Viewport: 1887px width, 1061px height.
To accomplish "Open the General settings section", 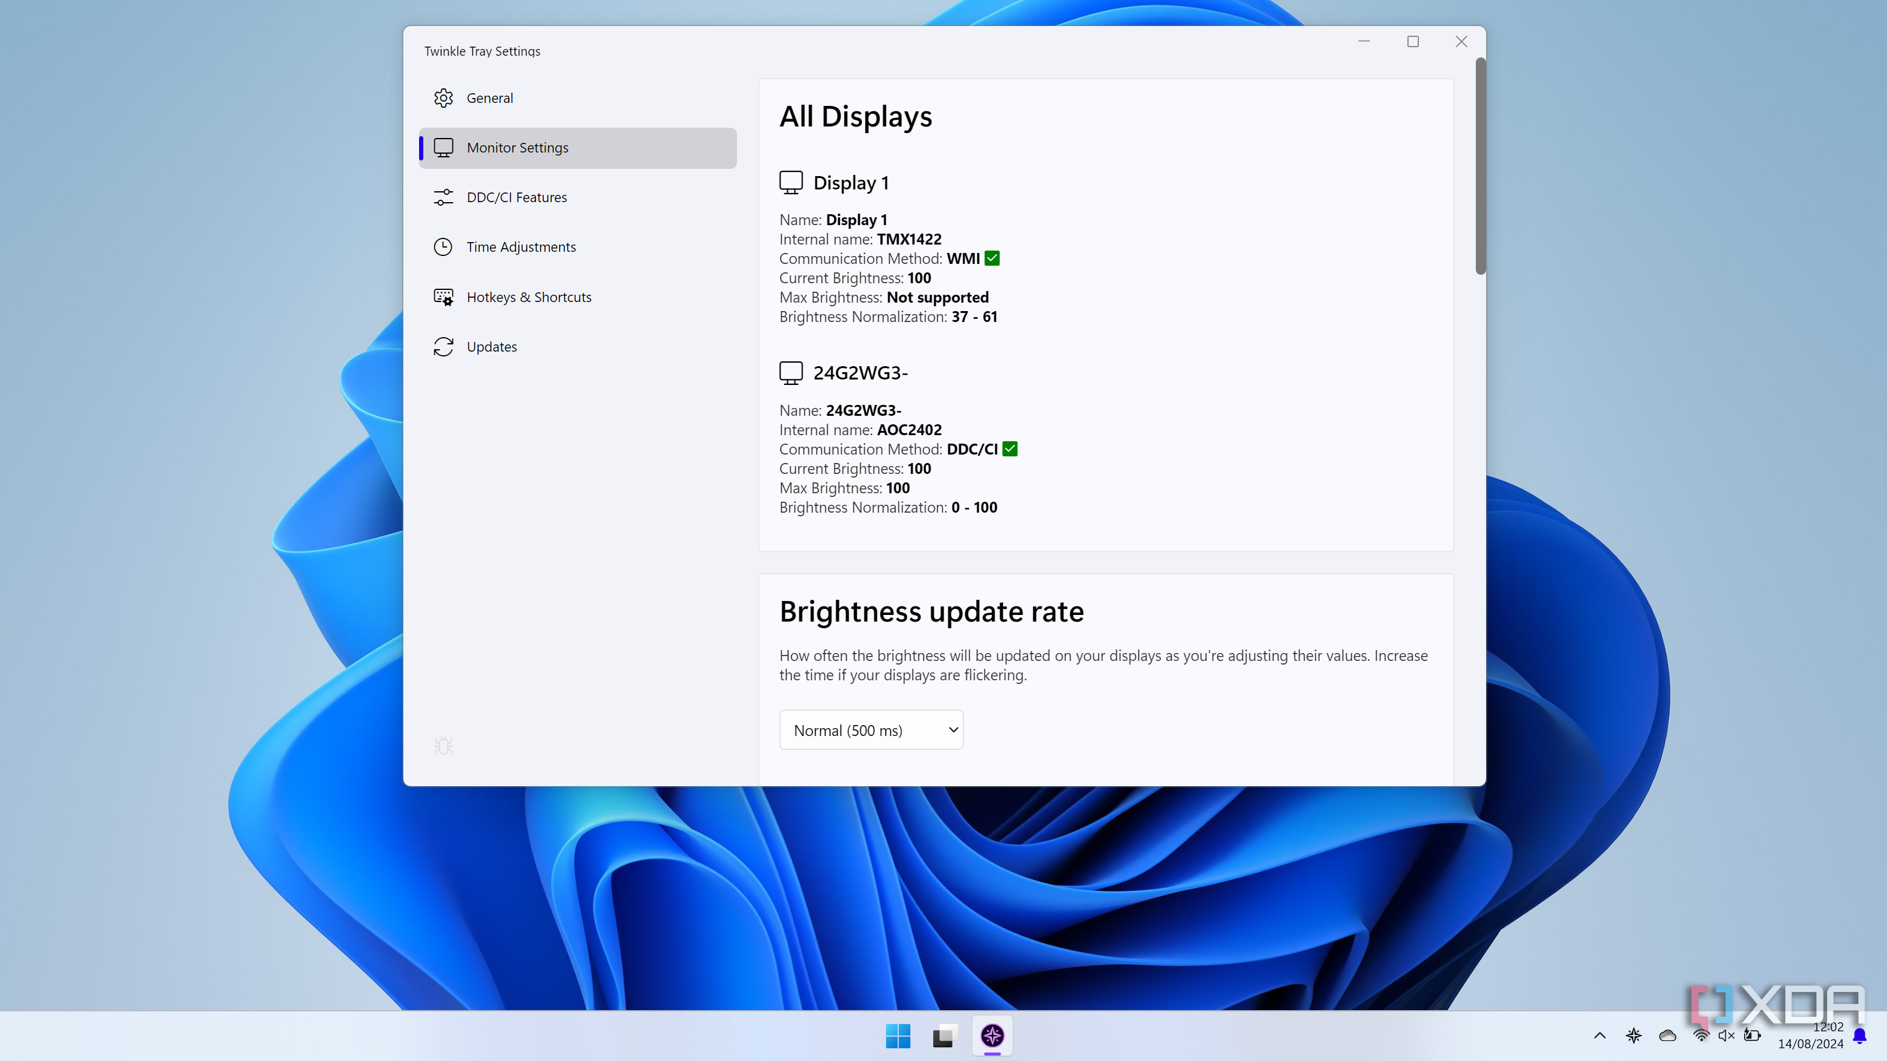I will [x=577, y=98].
